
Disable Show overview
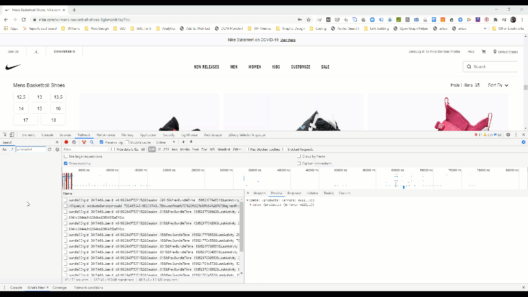(66, 163)
